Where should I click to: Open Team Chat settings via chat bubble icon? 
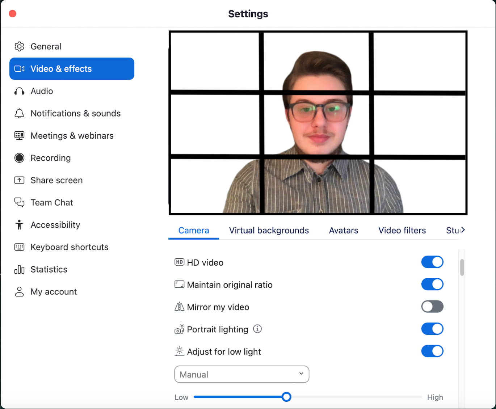tap(19, 202)
